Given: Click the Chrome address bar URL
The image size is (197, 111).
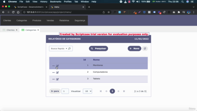Looking at the screenshot, I should coord(49,12).
